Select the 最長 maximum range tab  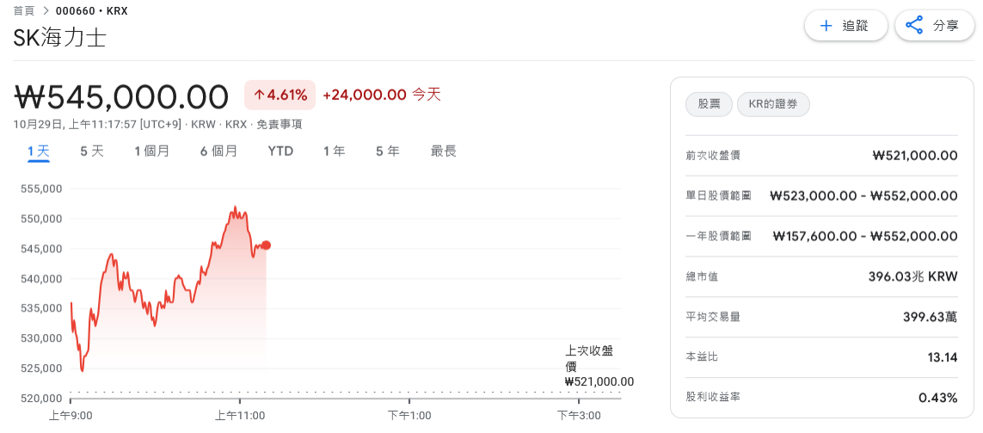[x=444, y=152]
